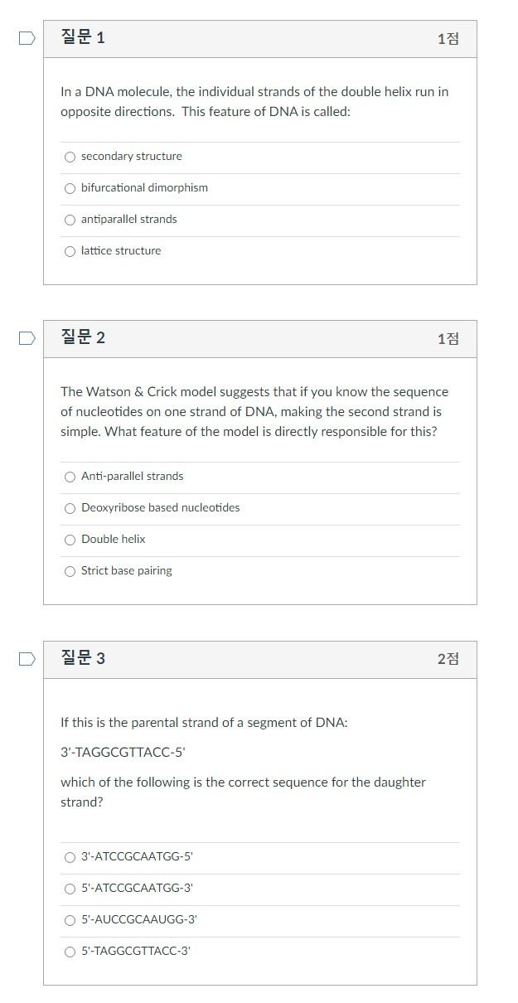Choose "Anti-parallel strands" for question 2
This screenshot has height=1003, width=518.
(70, 476)
